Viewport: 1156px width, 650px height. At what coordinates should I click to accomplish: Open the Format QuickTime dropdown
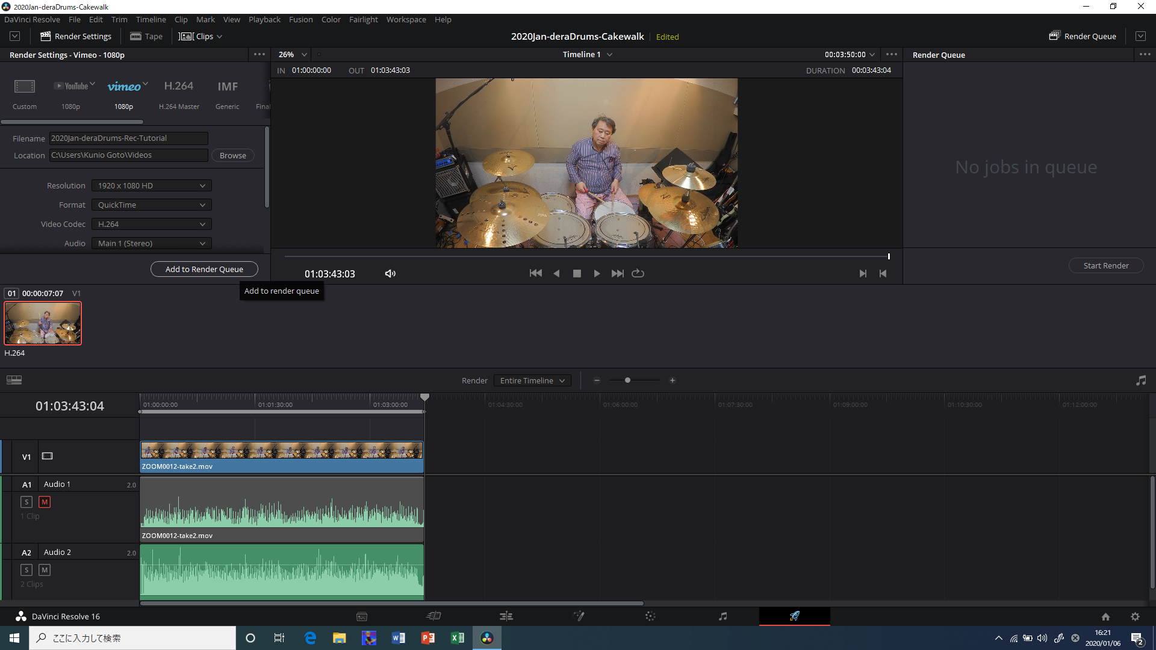tap(152, 205)
